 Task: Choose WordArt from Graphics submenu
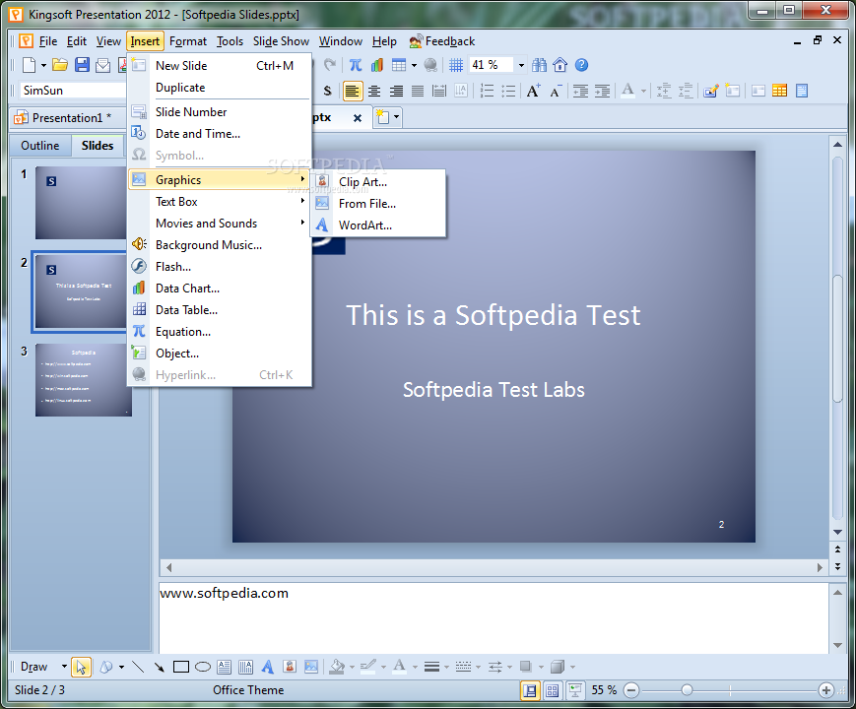(378, 225)
